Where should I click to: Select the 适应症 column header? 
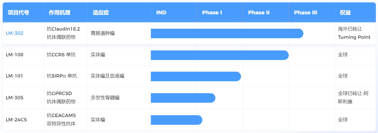101,13
